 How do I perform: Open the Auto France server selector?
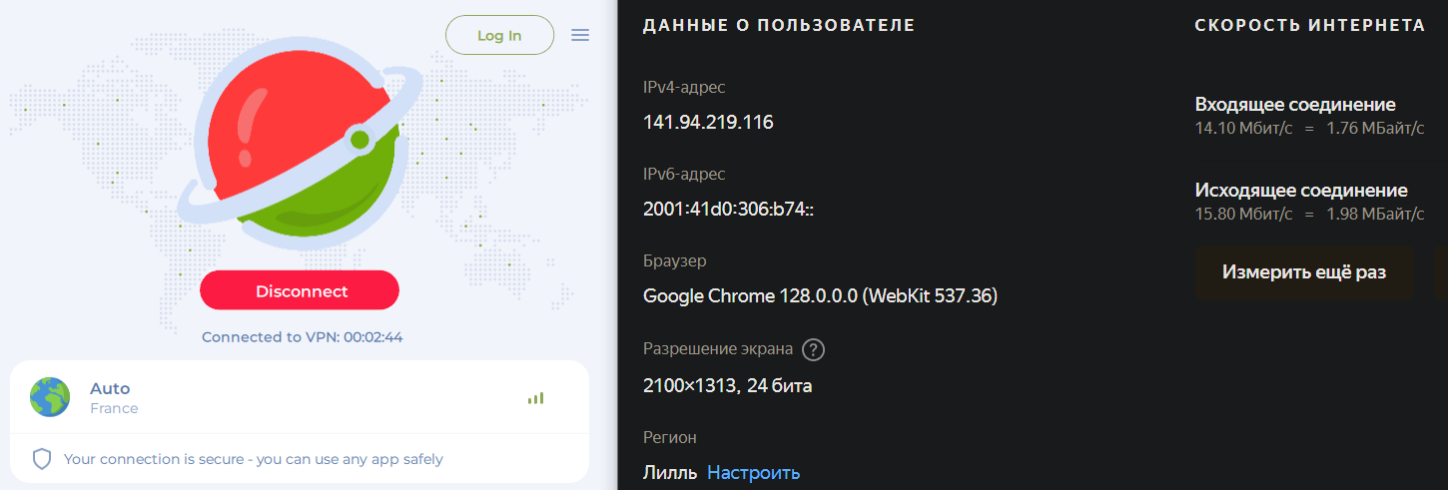click(x=300, y=397)
